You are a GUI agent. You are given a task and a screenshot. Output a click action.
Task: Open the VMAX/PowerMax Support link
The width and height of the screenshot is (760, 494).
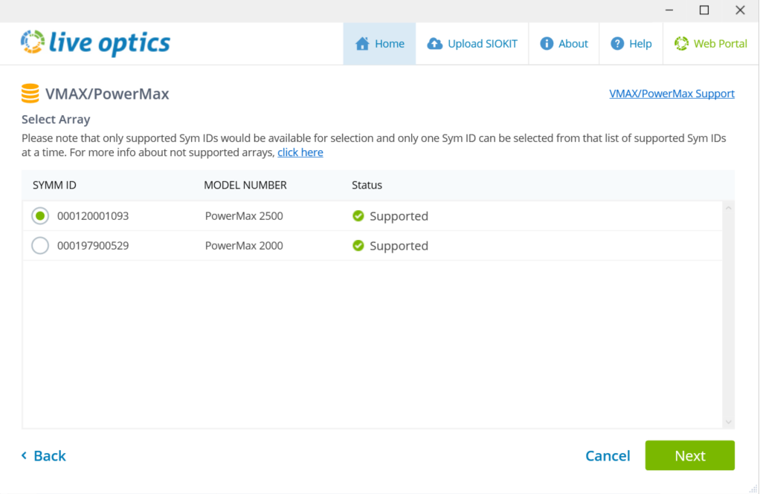(672, 94)
